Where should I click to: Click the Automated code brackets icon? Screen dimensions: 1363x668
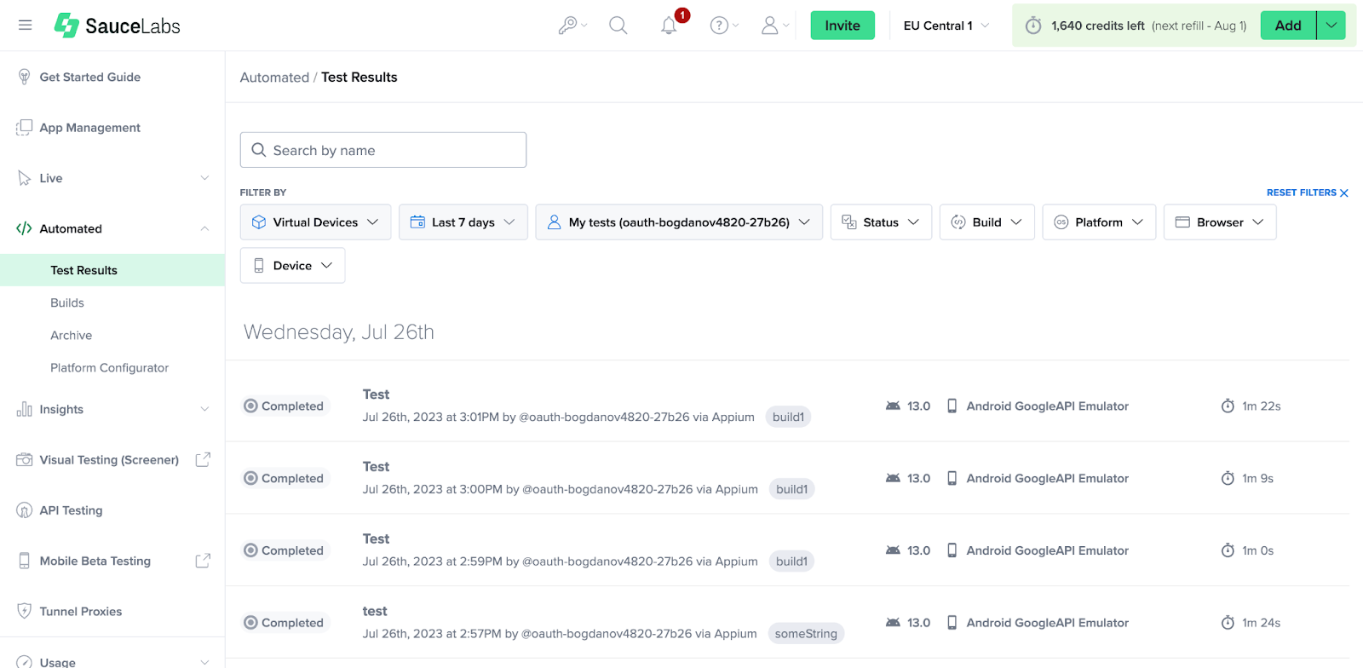pos(25,228)
